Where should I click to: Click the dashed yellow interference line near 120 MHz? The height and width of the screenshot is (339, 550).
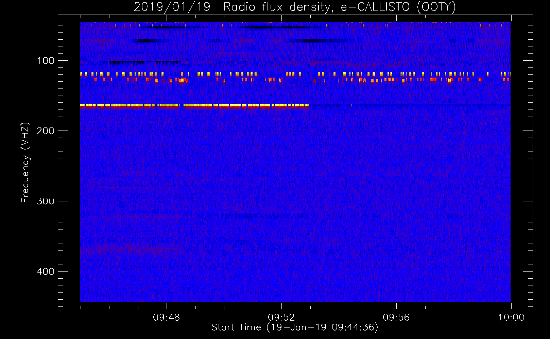click(x=295, y=74)
